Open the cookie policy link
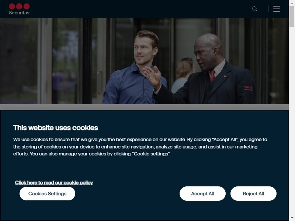 pos(54,182)
